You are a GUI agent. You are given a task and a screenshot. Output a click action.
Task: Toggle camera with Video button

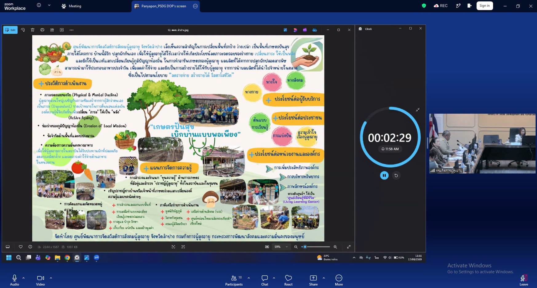point(40,280)
